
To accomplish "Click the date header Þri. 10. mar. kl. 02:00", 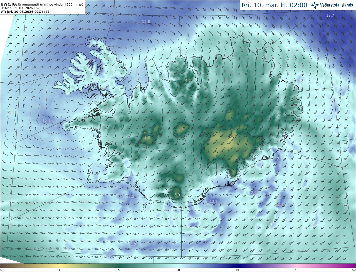I will tap(274, 5).
